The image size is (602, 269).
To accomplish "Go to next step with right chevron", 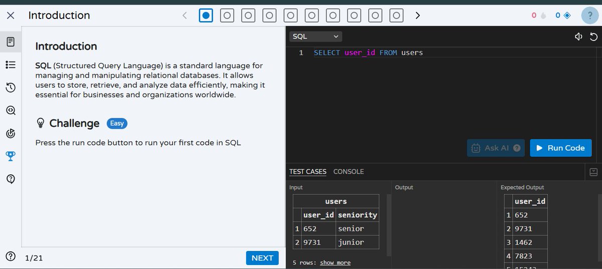I will (417, 16).
